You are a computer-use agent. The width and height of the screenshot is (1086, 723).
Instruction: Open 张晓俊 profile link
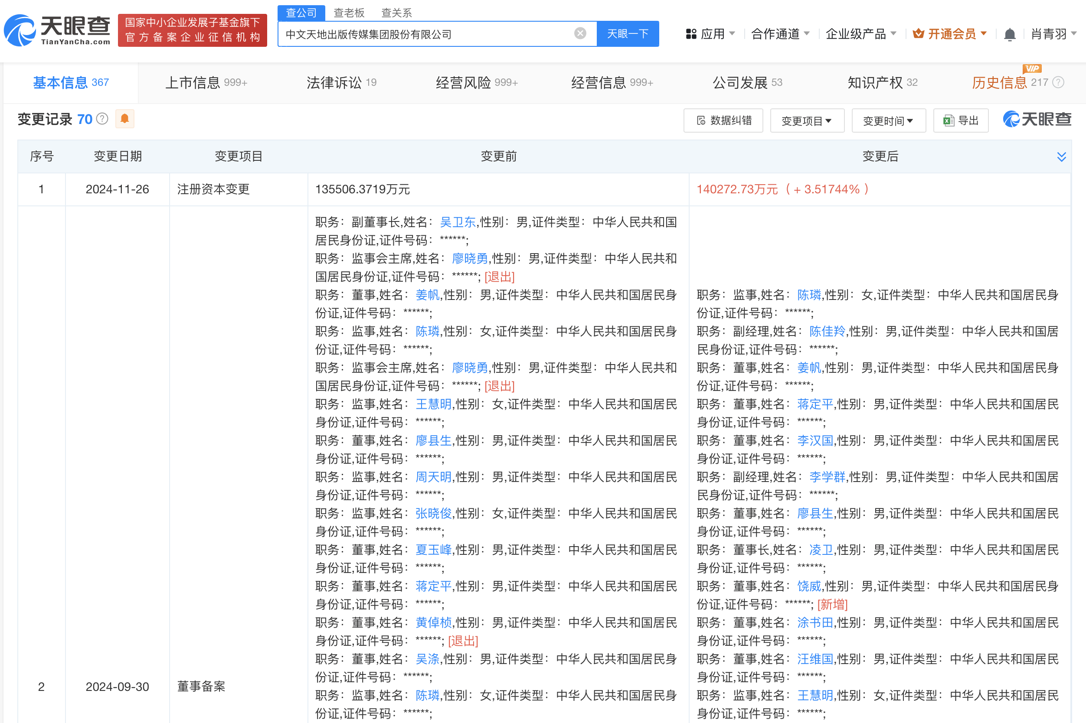[433, 514]
